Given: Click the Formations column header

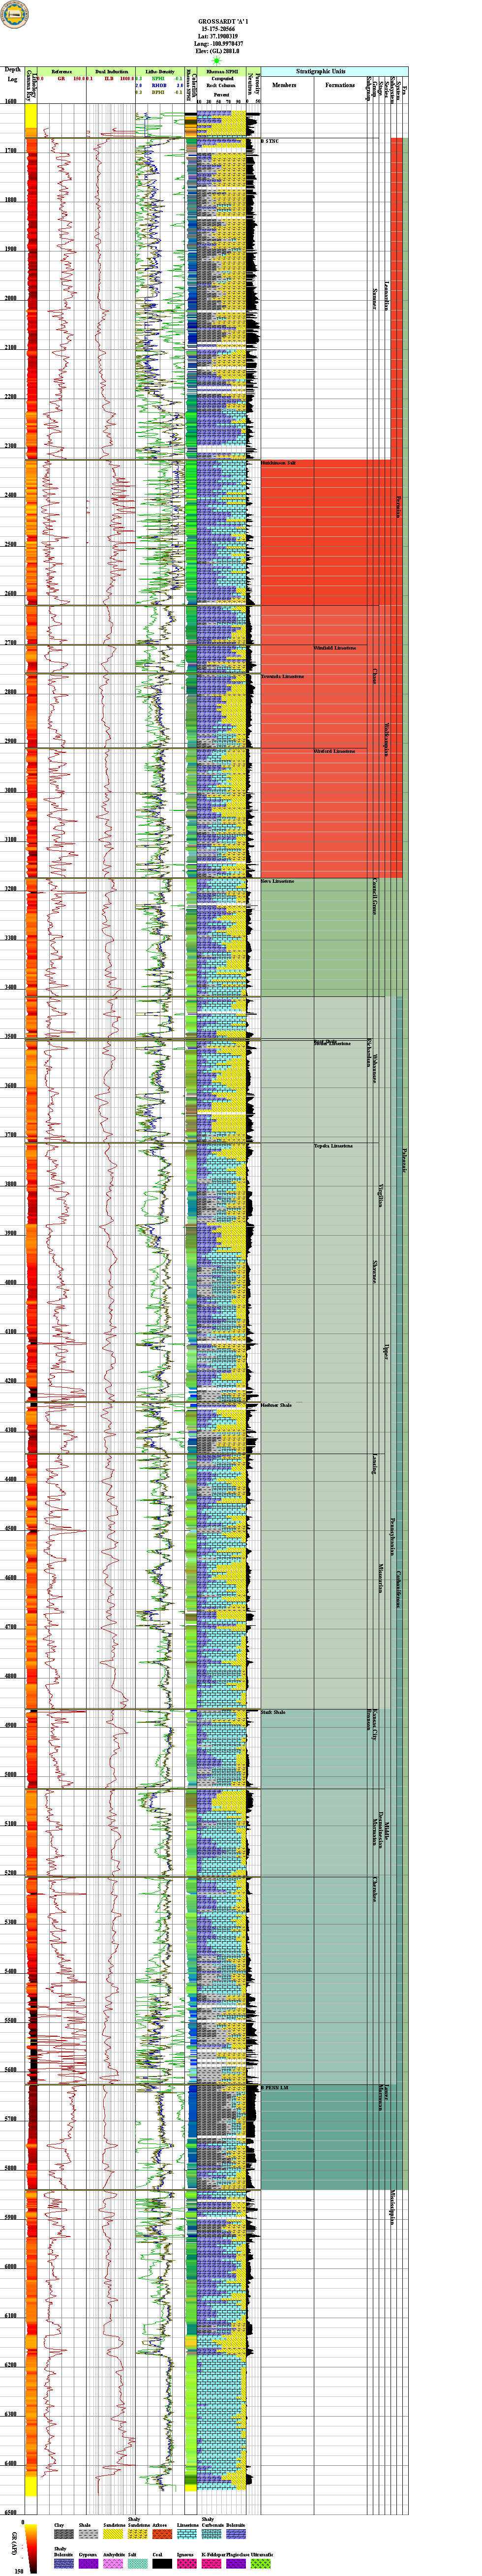Looking at the screenshot, I should tap(340, 85).
